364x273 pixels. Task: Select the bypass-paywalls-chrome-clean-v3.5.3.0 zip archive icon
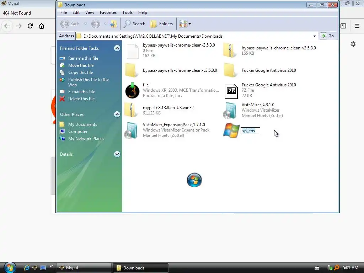coord(230,50)
